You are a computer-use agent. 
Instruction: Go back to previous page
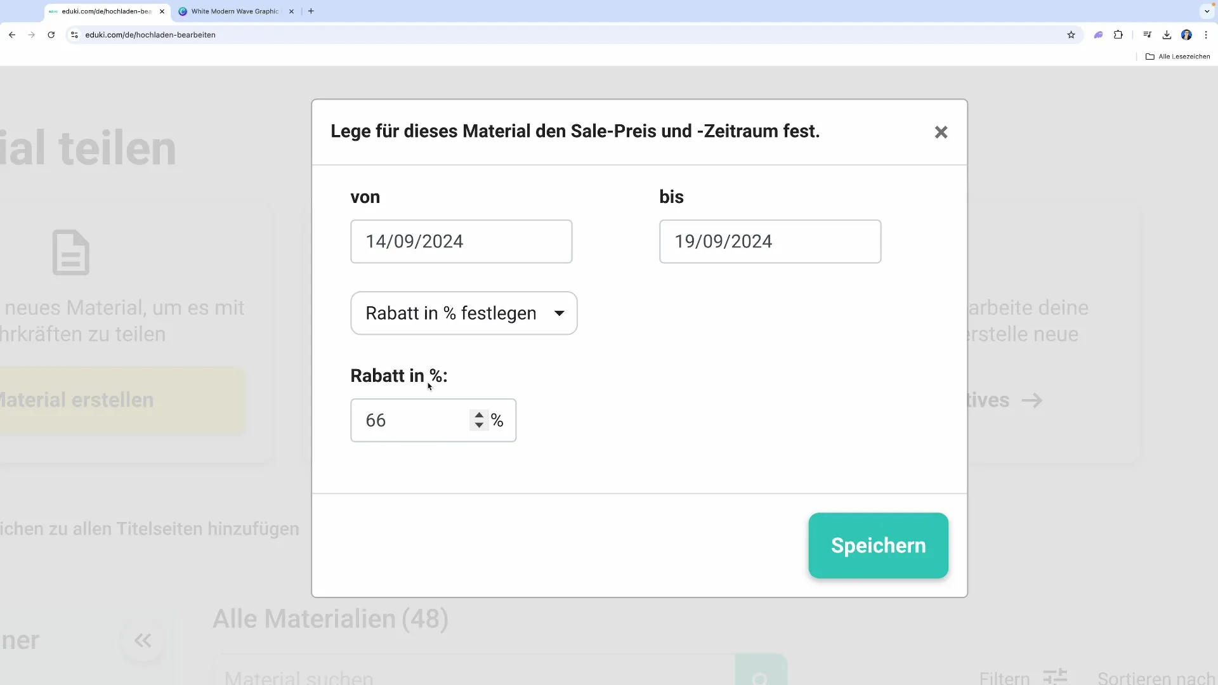12,35
